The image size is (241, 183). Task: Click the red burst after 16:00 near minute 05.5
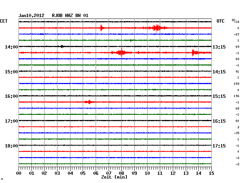(89, 102)
